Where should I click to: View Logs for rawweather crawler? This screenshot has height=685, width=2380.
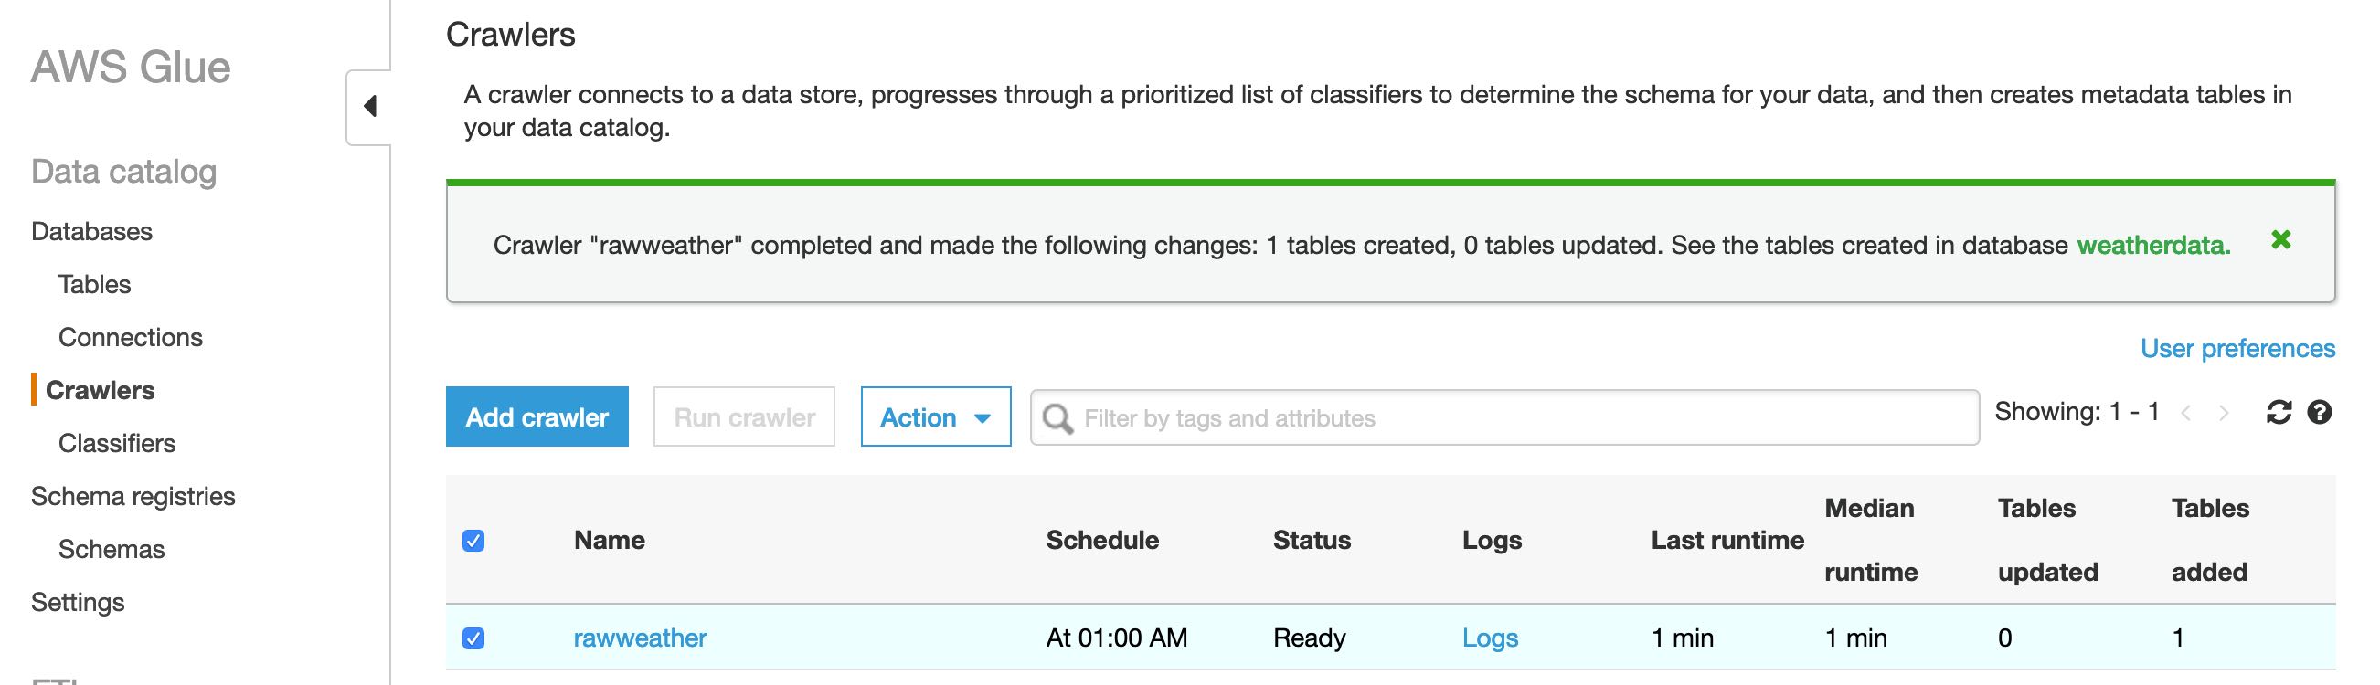click(1490, 638)
